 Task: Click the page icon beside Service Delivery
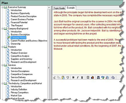8,77
